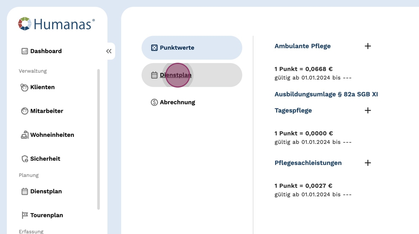The height and width of the screenshot is (234, 419).
Task: Click the Dashboard chart icon
Action: [x=25, y=51]
